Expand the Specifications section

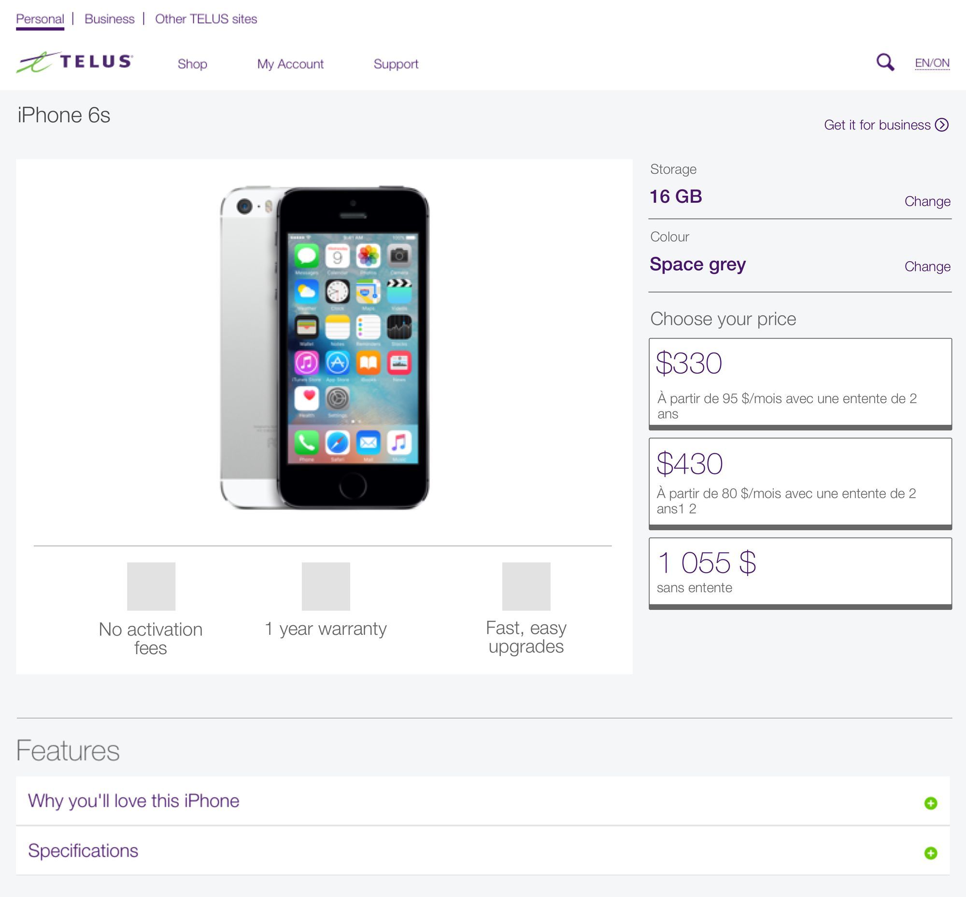pos(929,850)
